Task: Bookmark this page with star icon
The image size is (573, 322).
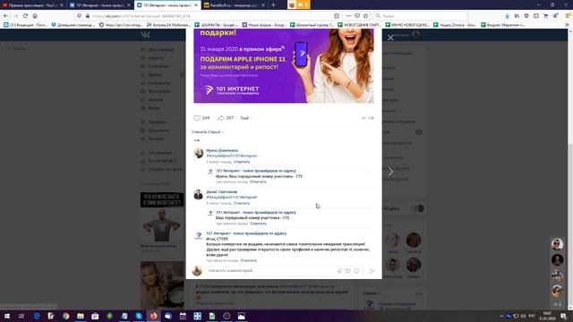Action: pyautogui.click(x=365, y=16)
